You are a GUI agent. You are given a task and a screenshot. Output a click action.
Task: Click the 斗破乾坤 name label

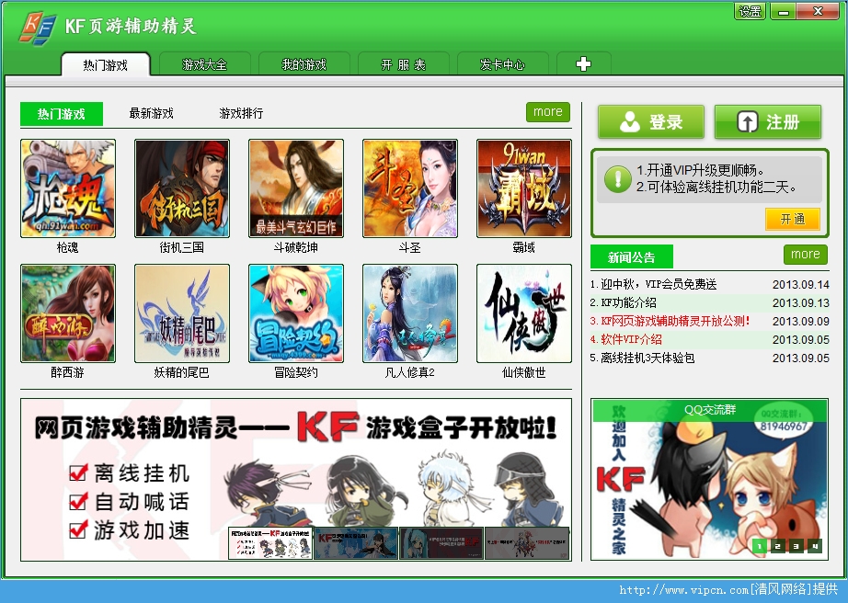pyautogui.click(x=296, y=247)
